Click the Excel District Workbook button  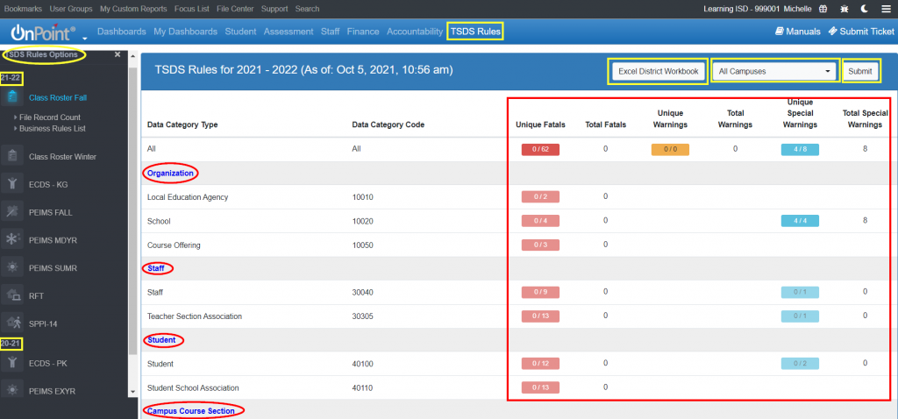[x=658, y=72]
